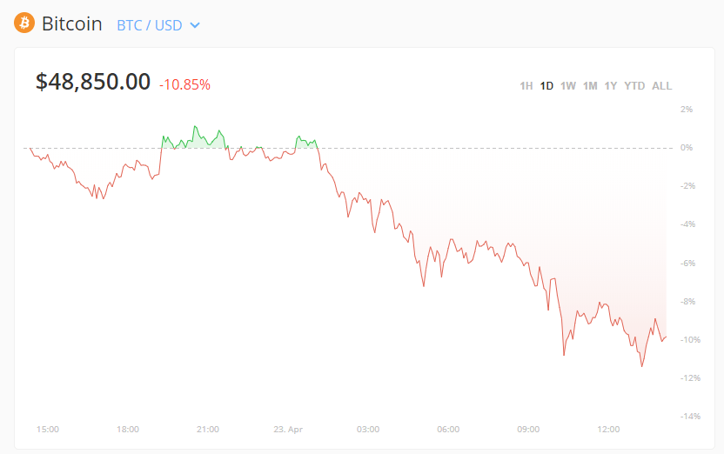Image resolution: width=724 pixels, height=454 pixels.
Task: Click the 23. Apr date axis label
Action: tap(287, 430)
